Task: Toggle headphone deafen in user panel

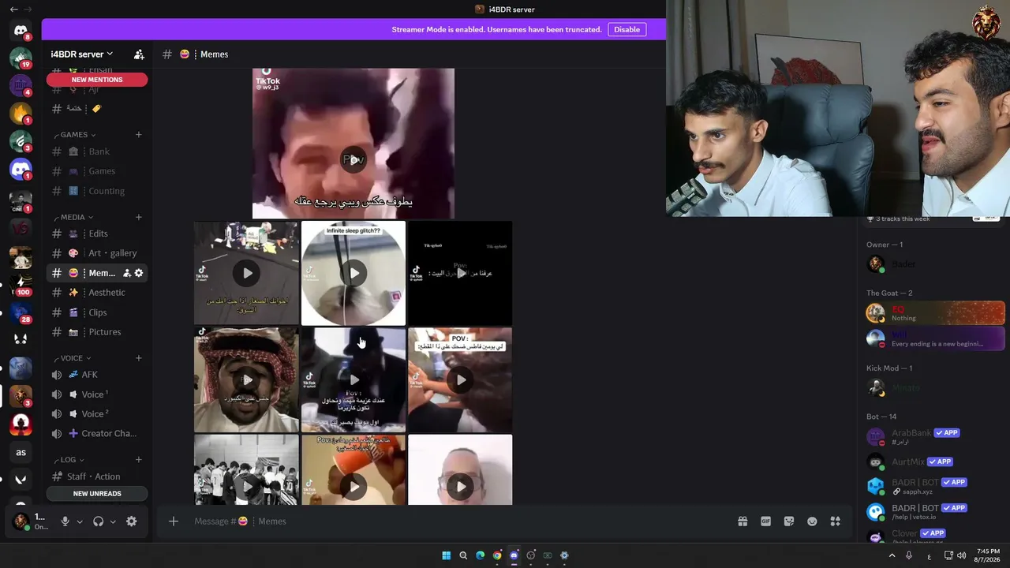Action: [x=99, y=521]
